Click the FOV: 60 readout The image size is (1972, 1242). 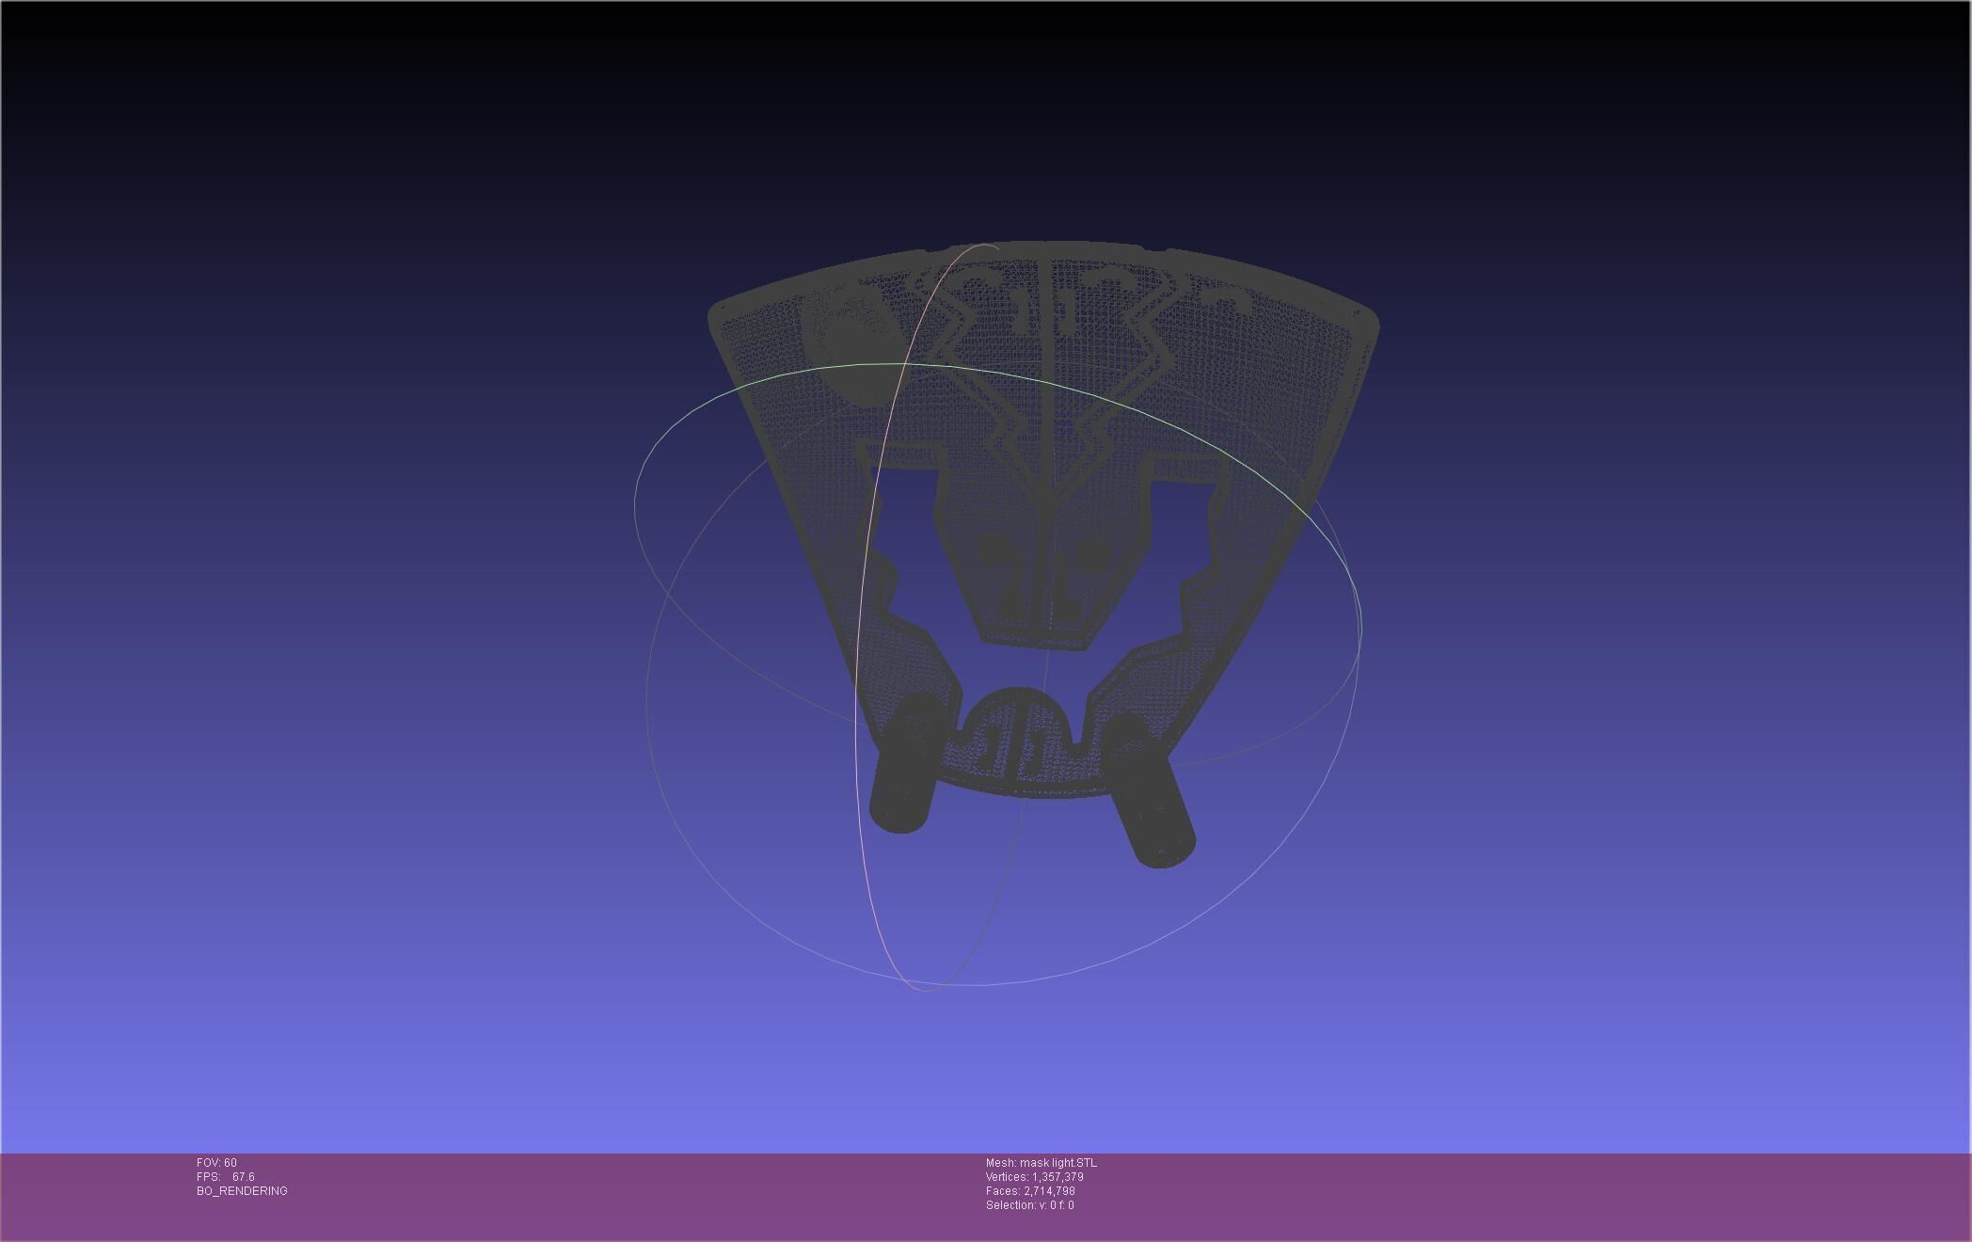(216, 1163)
